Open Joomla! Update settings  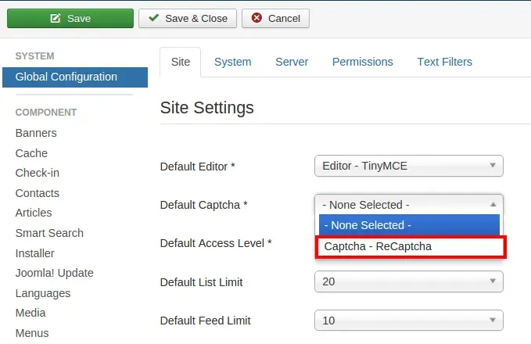54,273
